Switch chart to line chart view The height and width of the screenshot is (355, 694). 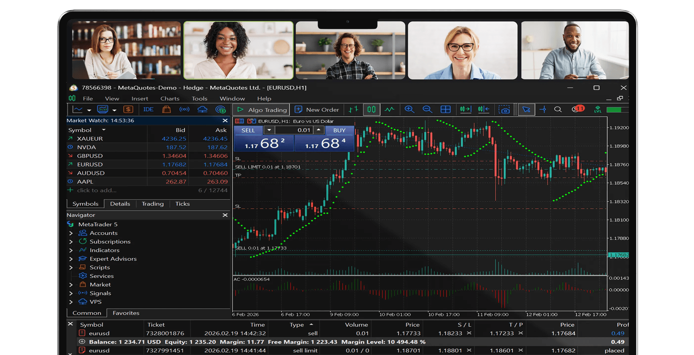390,110
